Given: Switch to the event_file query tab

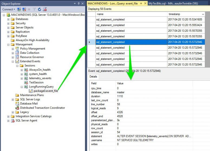Looking at the screenshot, I should click(113, 4).
